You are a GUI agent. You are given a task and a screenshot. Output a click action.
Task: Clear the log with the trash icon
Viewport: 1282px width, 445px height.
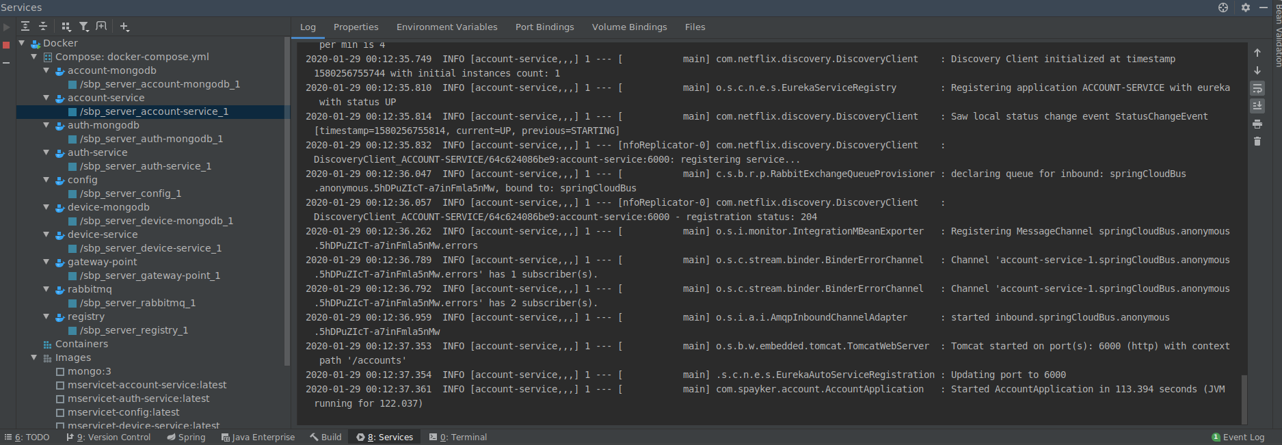click(1257, 141)
